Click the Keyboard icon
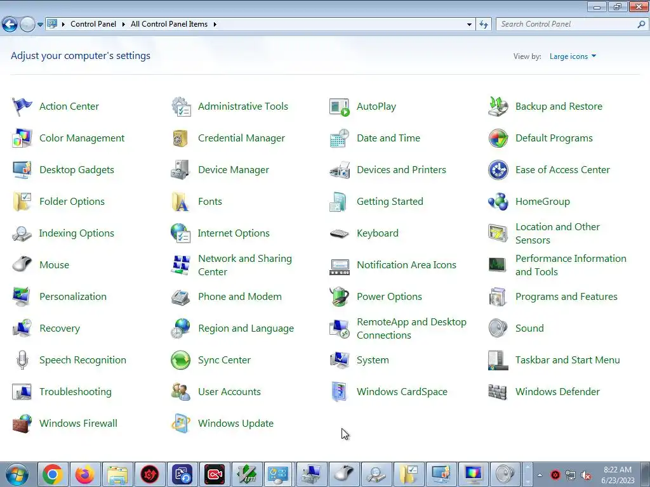Screen dimensions: 650x487 point(340,233)
